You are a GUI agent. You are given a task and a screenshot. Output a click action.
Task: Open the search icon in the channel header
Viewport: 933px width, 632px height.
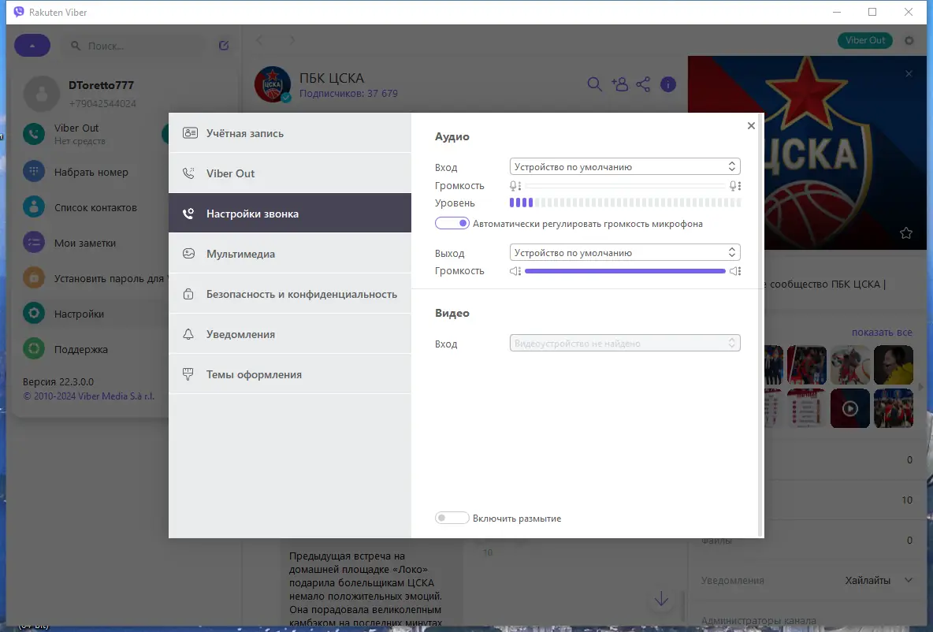[594, 84]
